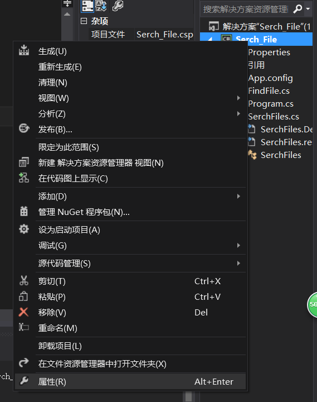Click the open-folder arrow icon beside 在文件资源管理器中打开文件夹
The width and height of the screenshot is (317, 402).
(24, 363)
